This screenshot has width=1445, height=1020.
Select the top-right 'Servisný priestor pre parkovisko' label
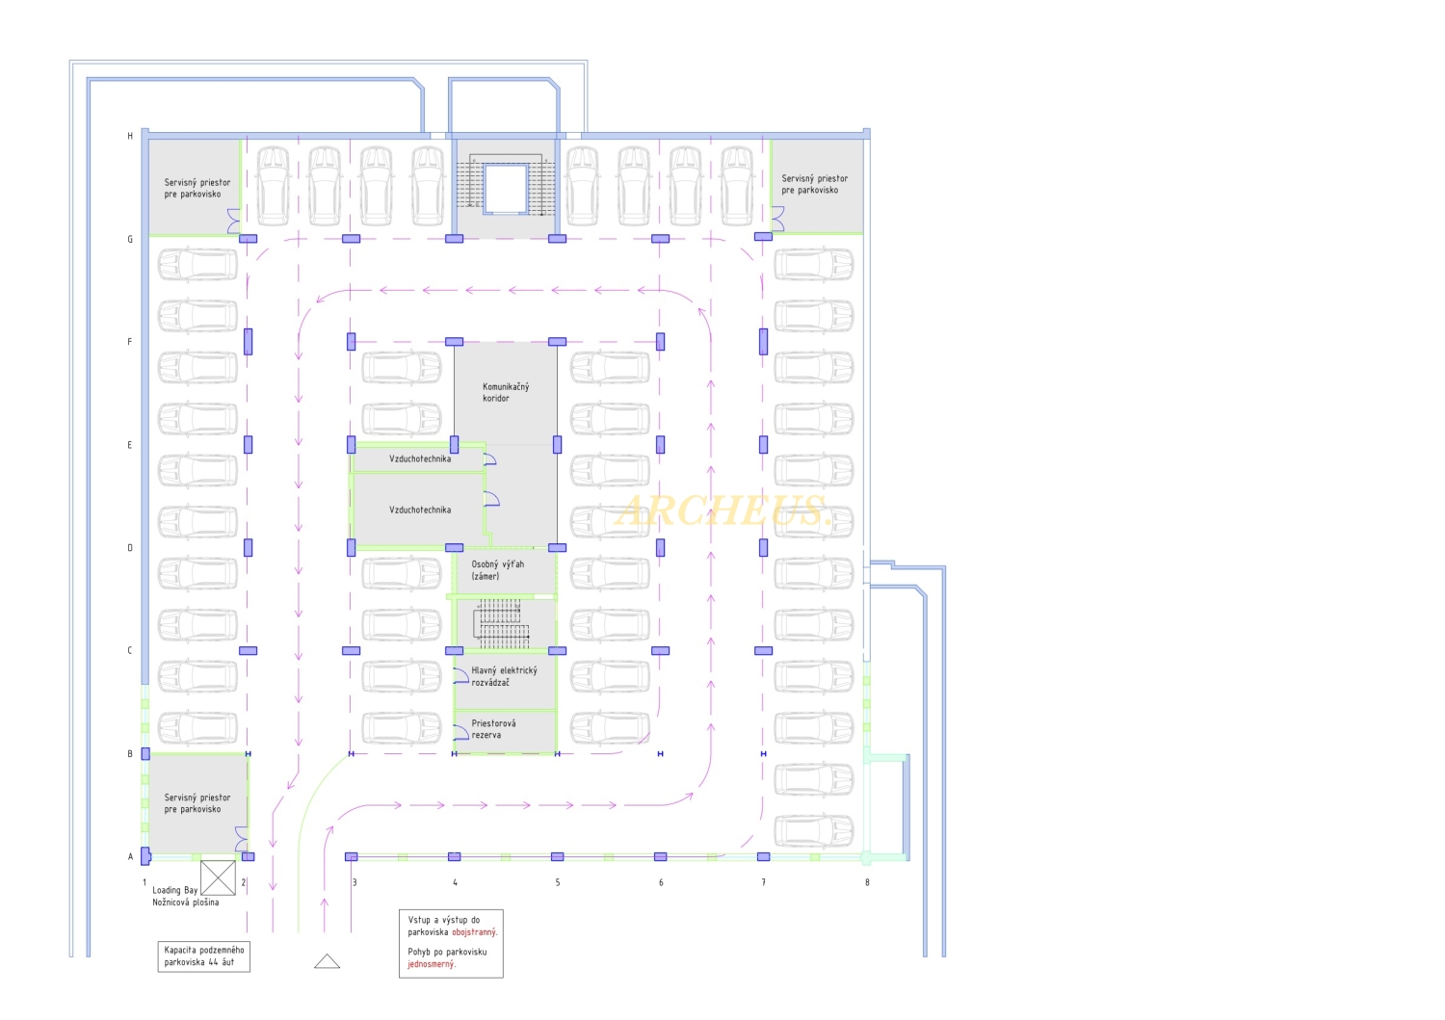click(815, 184)
